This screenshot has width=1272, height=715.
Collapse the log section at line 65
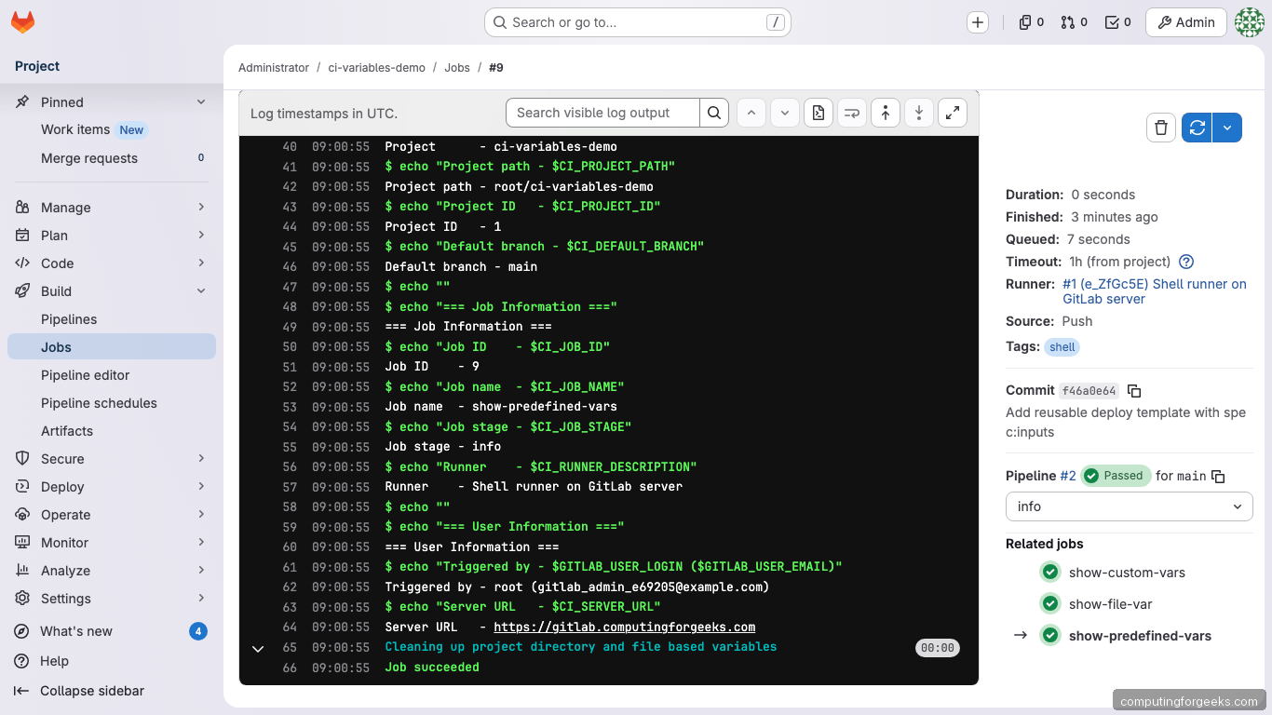(258, 648)
